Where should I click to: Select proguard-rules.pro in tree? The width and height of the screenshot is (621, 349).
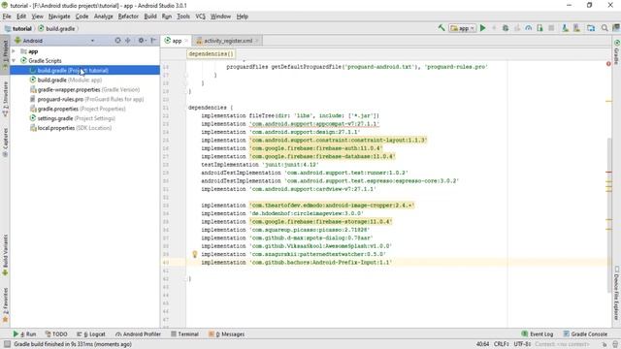pos(86,99)
